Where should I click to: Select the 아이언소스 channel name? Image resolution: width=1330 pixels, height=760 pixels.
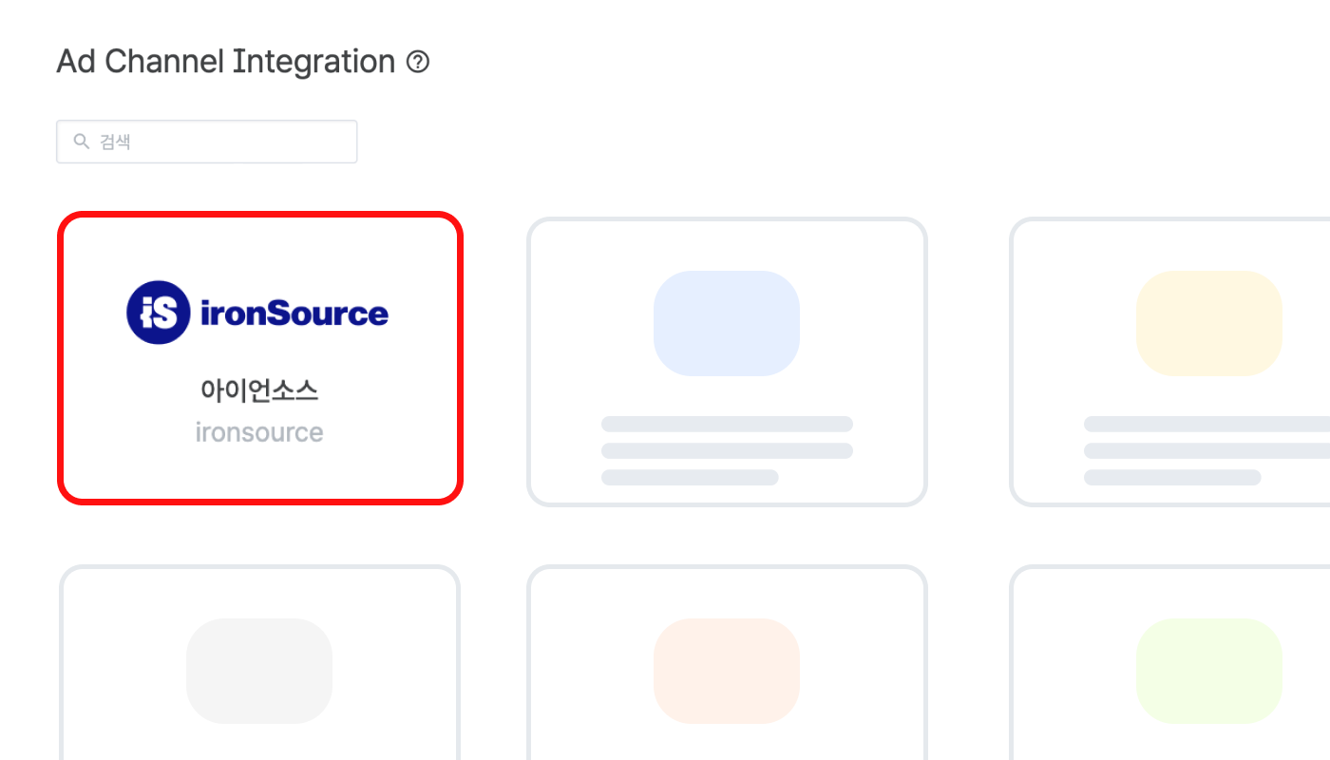pos(259,389)
